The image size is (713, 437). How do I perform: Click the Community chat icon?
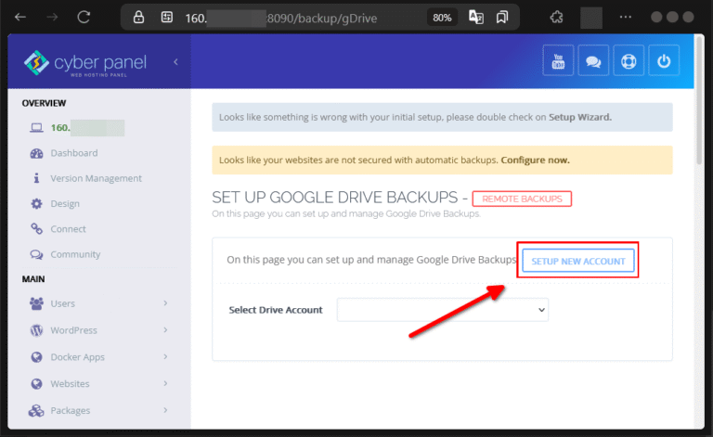(36, 254)
